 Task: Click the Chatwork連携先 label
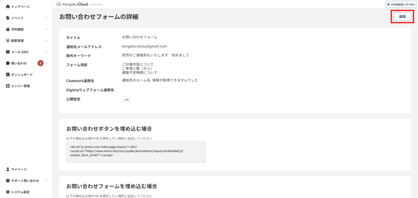(80, 80)
